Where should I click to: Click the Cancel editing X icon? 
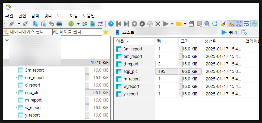click(x=158, y=24)
